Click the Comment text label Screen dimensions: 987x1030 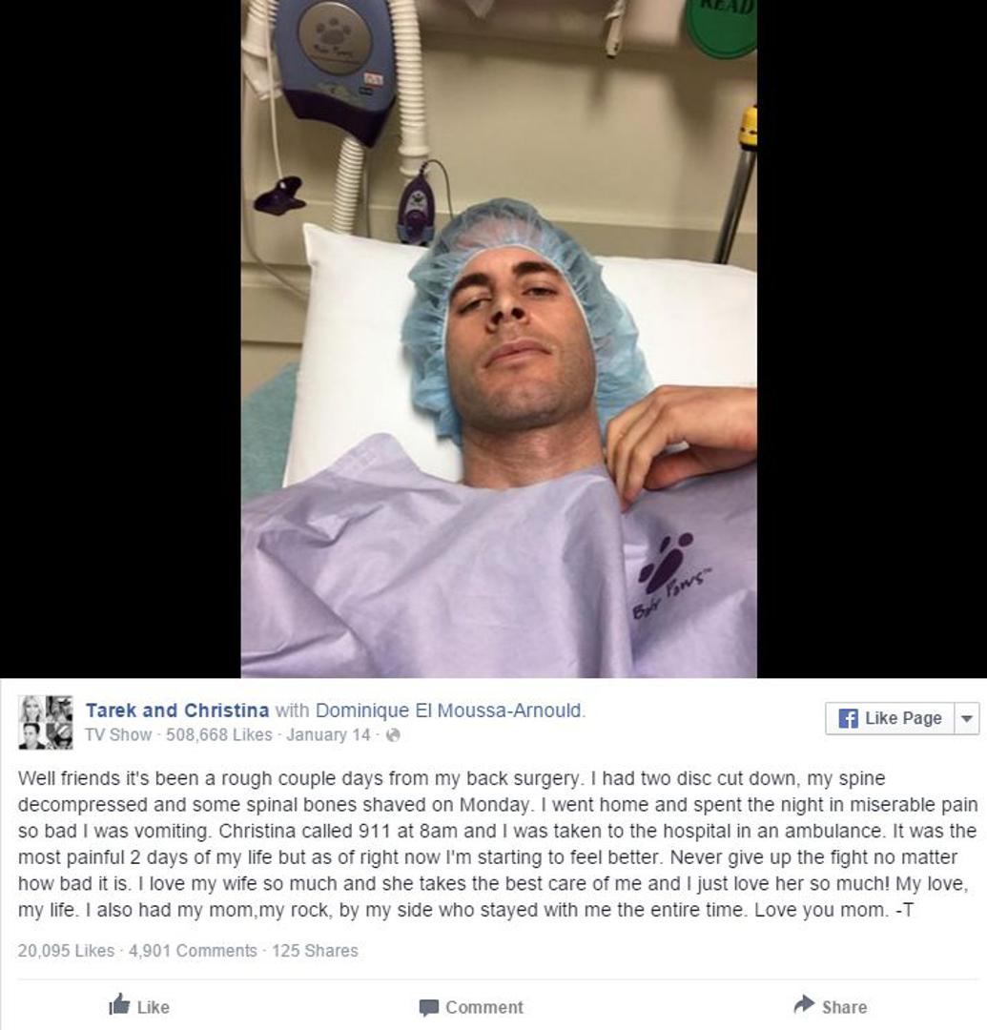tap(484, 1007)
